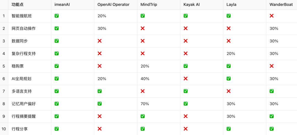297x135 pixels.
Task: Select the green check for Kayak AI 稳购票
Action: click(x=186, y=66)
